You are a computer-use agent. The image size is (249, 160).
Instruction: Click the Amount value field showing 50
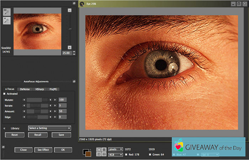point(63,111)
